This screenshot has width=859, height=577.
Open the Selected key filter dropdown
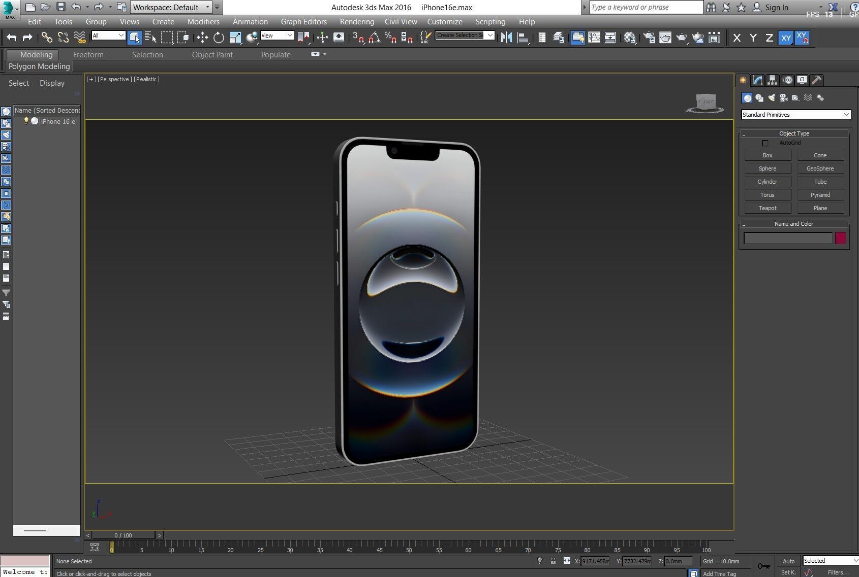click(830, 561)
